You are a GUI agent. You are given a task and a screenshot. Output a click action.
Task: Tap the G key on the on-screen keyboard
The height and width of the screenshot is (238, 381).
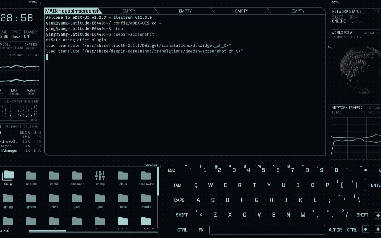tap(256, 200)
